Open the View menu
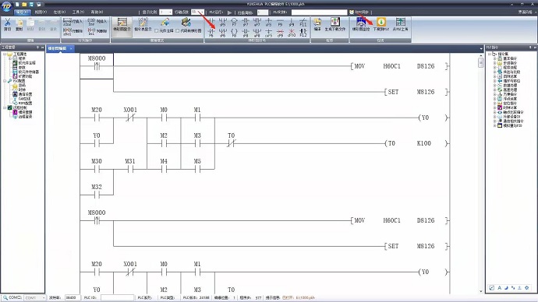The width and height of the screenshot is (538, 302). point(41,12)
